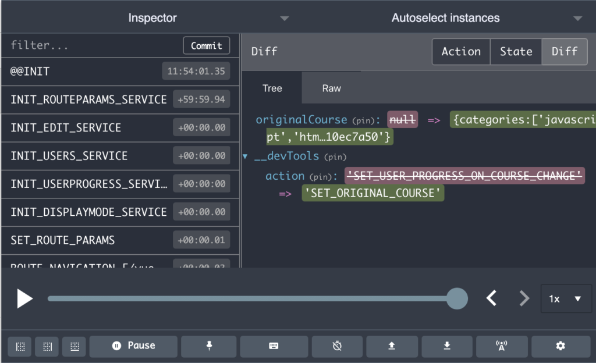Image resolution: width=596 pixels, height=363 pixels.
Task: Open the remote connection settings icon
Action: pos(502,346)
